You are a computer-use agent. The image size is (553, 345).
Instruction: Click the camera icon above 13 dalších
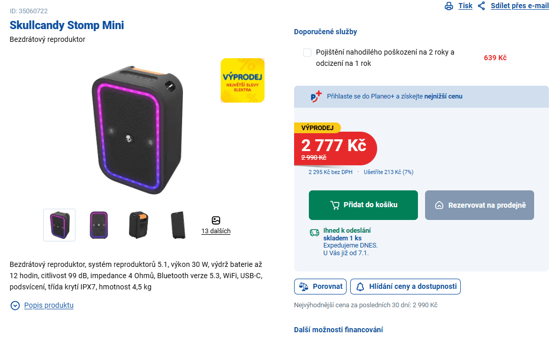click(x=216, y=220)
